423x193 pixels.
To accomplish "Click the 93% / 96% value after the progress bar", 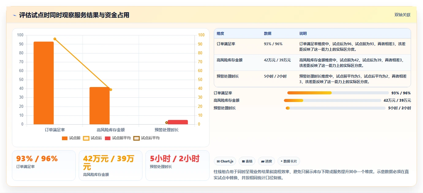I will (x=401, y=93).
